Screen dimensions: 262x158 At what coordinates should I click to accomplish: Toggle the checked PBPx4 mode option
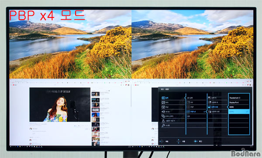(196, 112)
